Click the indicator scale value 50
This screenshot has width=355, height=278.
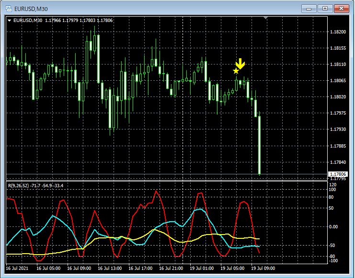coord(331,208)
